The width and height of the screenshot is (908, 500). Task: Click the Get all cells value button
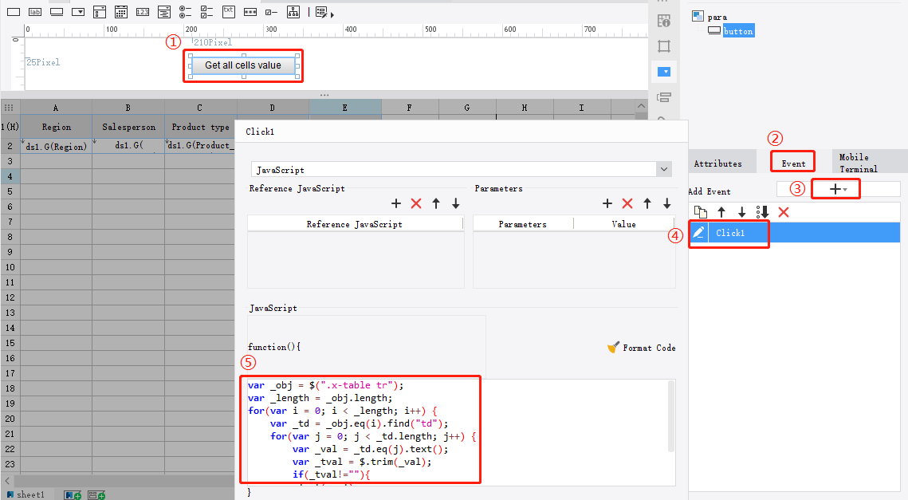point(243,65)
